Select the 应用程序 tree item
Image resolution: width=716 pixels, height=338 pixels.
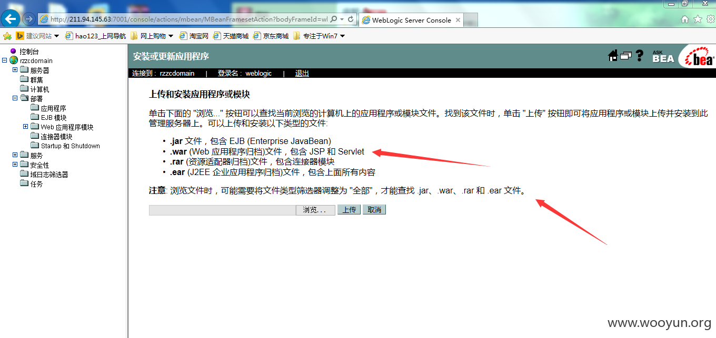point(53,108)
